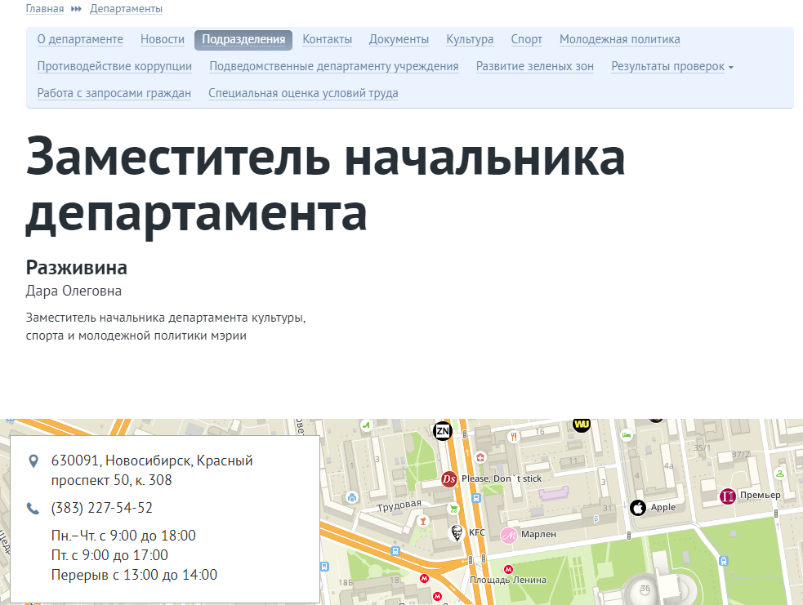Open the Премьер map marker
The height and width of the screenshot is (605, 803).
click(x=728, y=496)
